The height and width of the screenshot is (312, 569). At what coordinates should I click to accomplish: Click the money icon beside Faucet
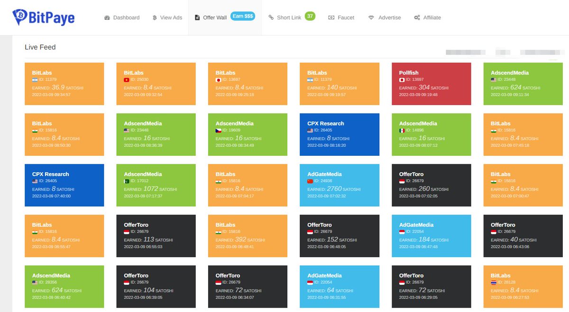pos(331,18)
